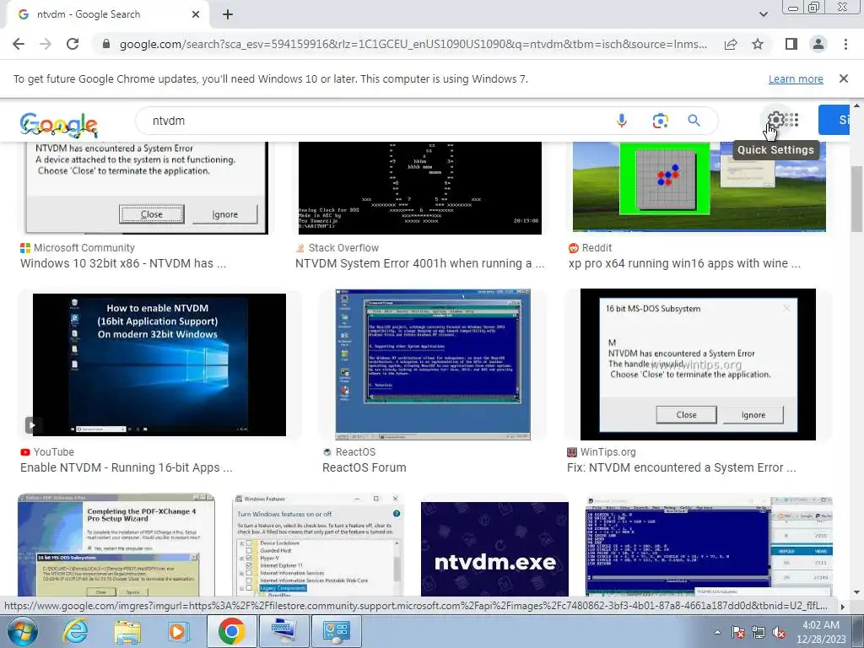864x648 pixels.
Task: Search by voice microphone icon
Action: pos(622,121)
